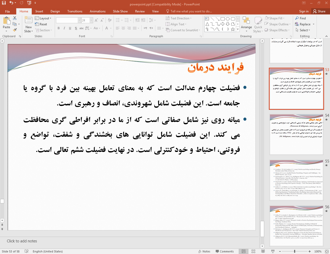Open the Select dropdown in Editing
The height and width of the screenshot is (254, 330).
(303, 30)
